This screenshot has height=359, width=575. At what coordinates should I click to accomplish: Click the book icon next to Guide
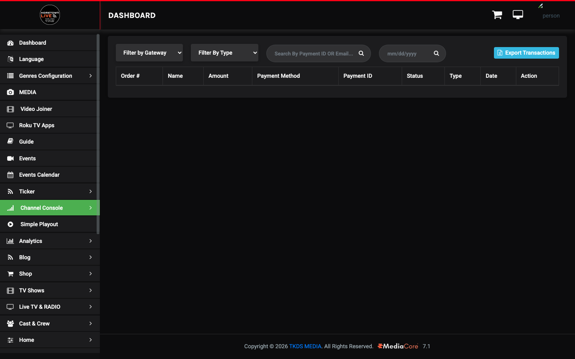pyautogui.click(x=10, y=142)
